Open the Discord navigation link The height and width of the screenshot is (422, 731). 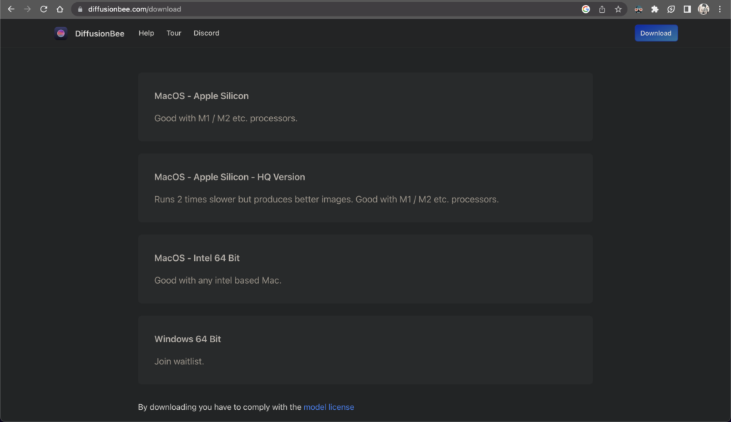pyautogui.click(x=206, y=34)
